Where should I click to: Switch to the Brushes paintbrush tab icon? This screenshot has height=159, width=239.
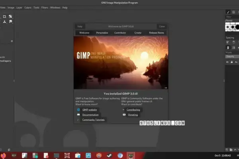228,12
